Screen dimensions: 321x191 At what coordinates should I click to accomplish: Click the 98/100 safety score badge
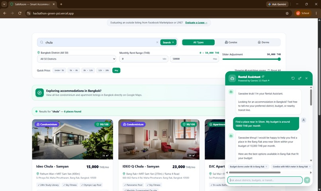pos(189,124)
